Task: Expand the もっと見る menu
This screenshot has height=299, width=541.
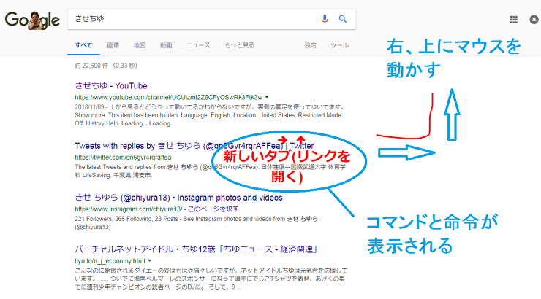Action: coord(240,45)
